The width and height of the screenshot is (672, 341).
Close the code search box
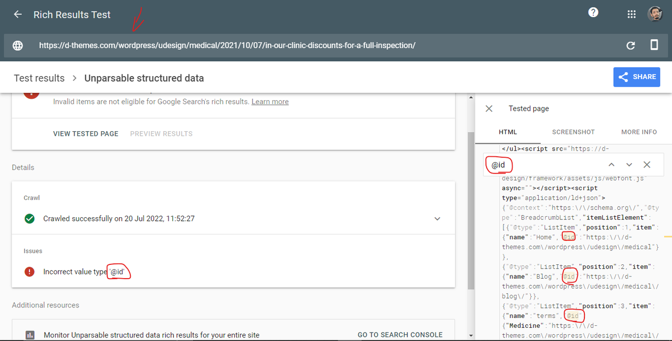647,165
